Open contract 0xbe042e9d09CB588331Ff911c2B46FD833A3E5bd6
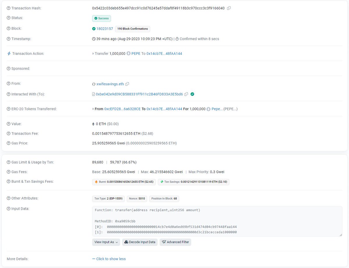Screen dimensions: 349x268 point(139,94)
